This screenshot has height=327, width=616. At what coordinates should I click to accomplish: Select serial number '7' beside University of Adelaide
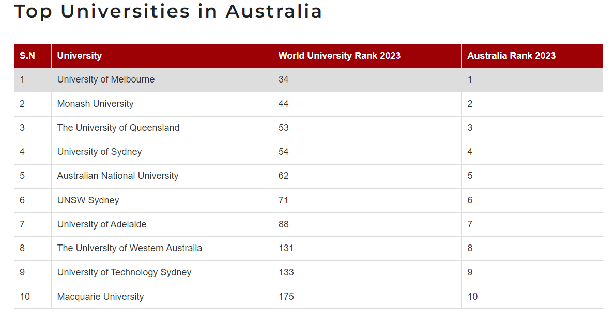coord(22,224)
